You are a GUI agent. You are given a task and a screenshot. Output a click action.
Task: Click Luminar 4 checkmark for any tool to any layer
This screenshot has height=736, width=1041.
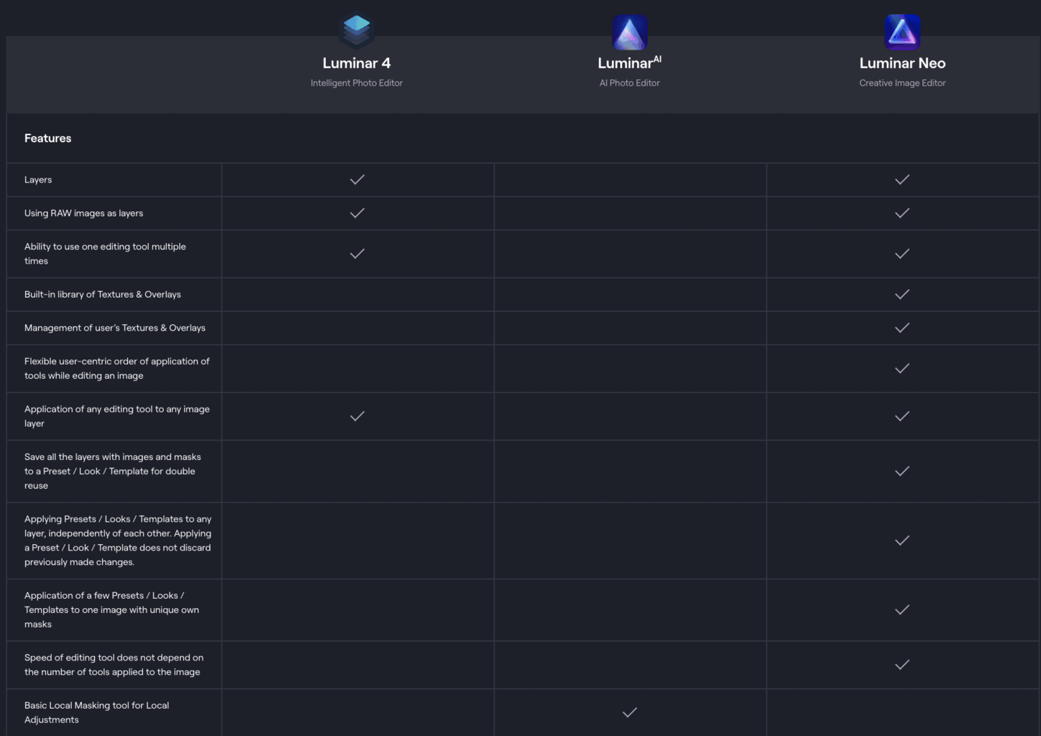tap(357, 416)
